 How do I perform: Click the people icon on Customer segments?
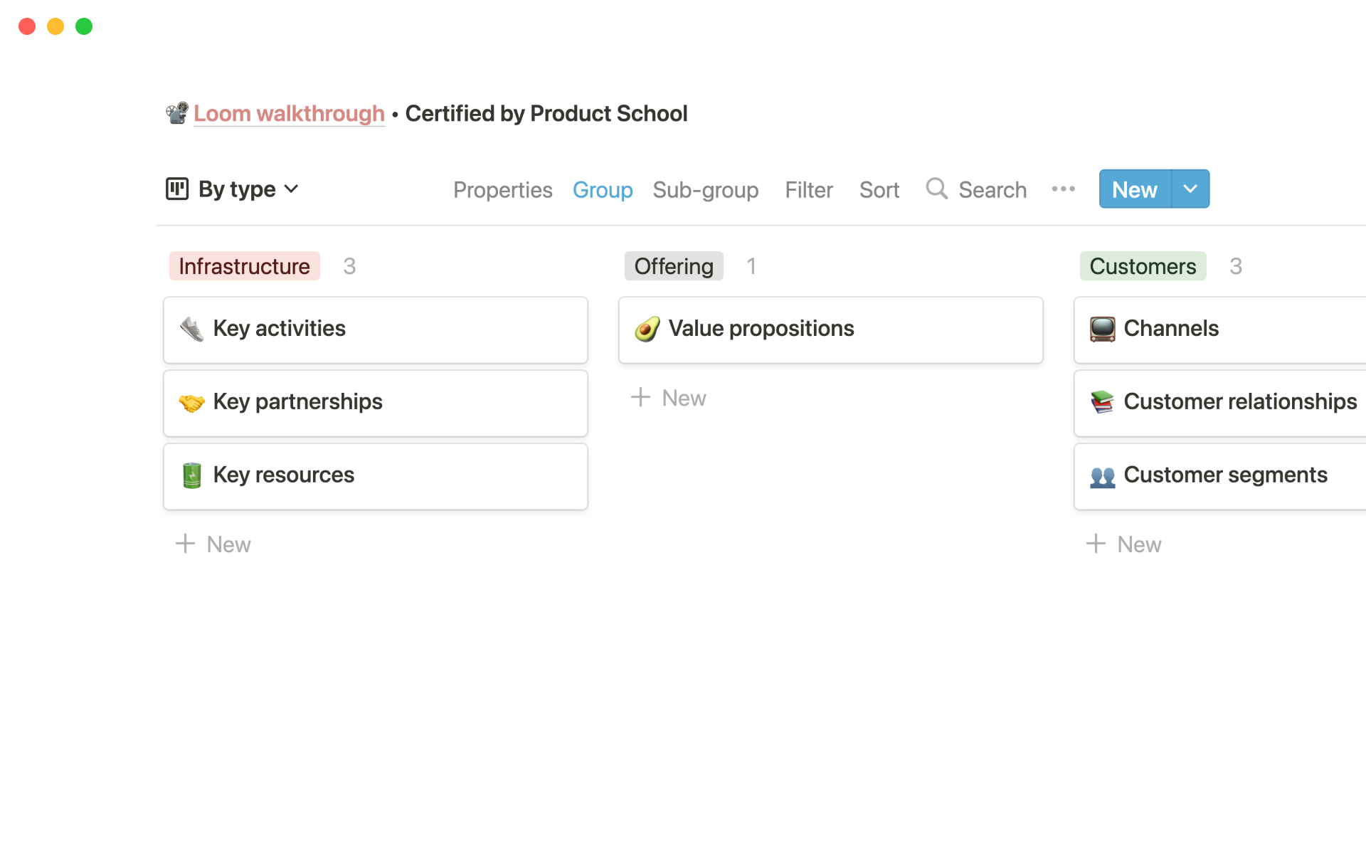coord(1102,475)
